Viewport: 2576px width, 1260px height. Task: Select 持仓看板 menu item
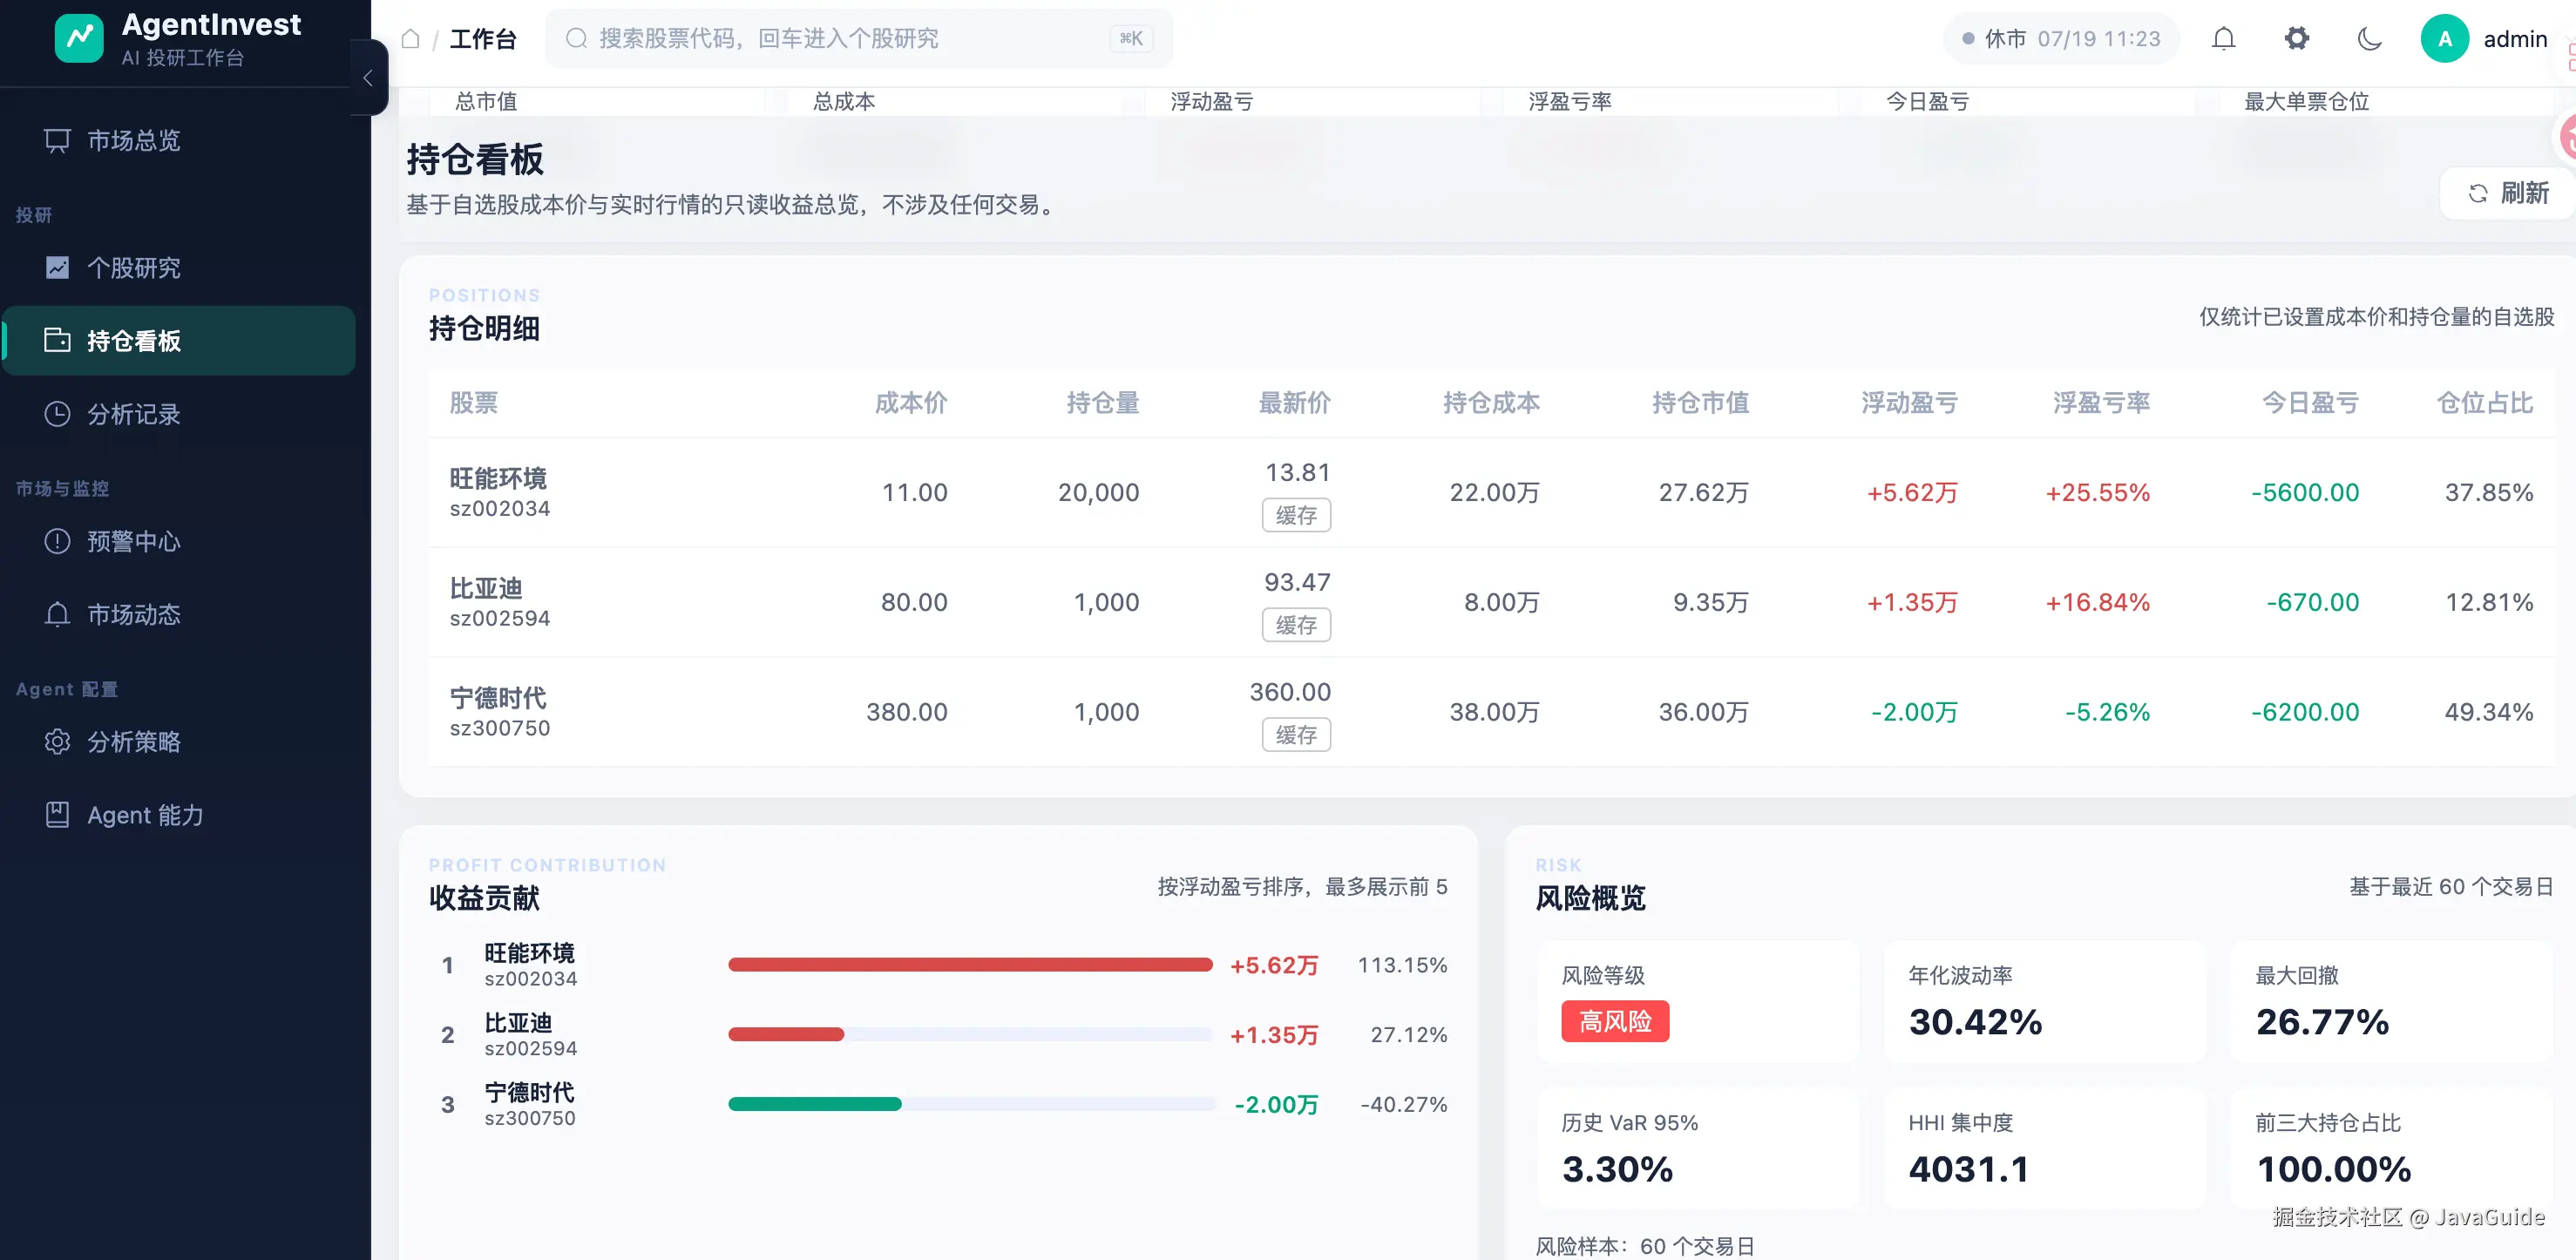click(178, 341)
